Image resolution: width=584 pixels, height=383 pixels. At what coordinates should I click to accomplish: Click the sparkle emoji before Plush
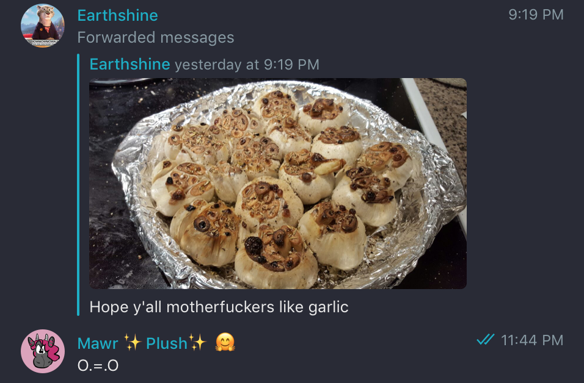133,343
